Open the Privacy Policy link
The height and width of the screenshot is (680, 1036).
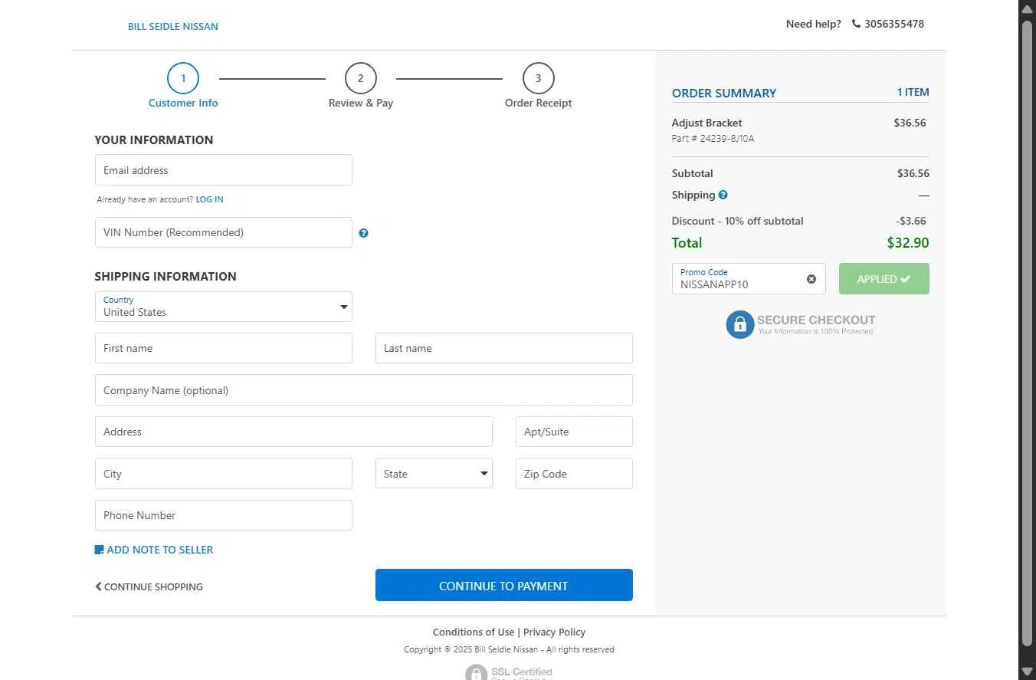554,632
